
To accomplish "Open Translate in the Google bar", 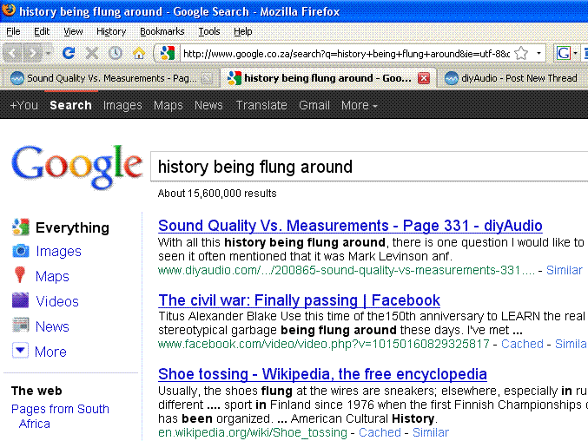I will click(x=261, y=105).
